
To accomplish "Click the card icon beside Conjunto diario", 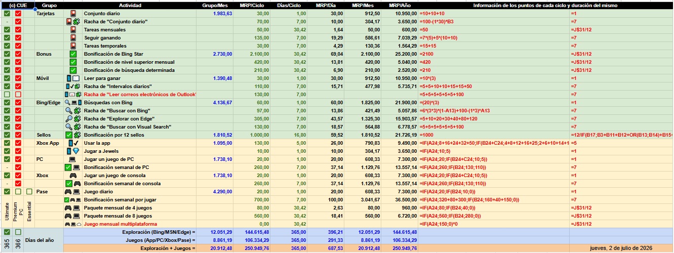I will [x=73, y=14].
